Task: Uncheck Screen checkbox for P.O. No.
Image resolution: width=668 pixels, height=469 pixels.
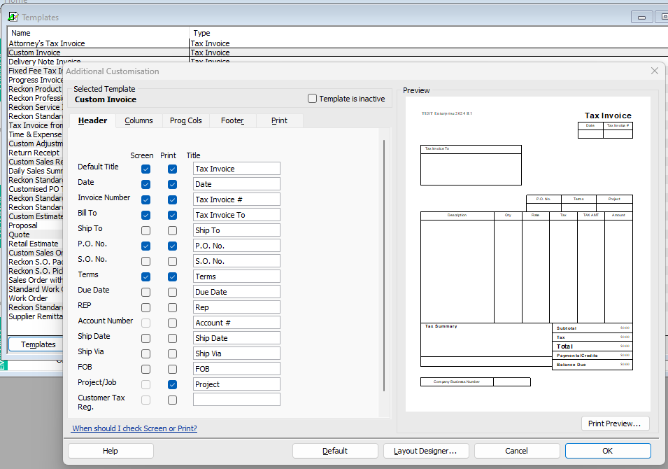Action: pyautogui.click(x=145, y=246)
